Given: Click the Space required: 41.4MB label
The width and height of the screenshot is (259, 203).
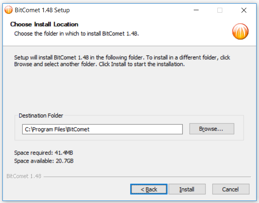Looking at the screenshot, I should point(44,153).
